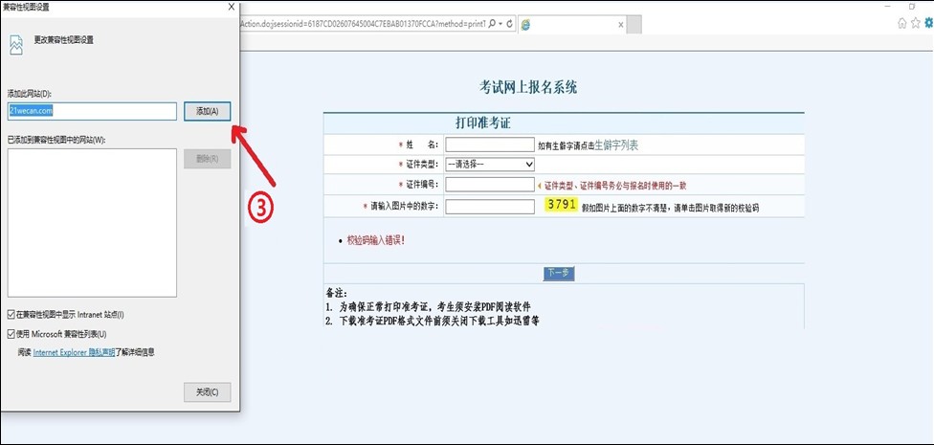Click the Home icon in browser toolbar
Image resolution: width=934 pixels, height=445 pixels.
pyautogui.click(x=901, y=23)
